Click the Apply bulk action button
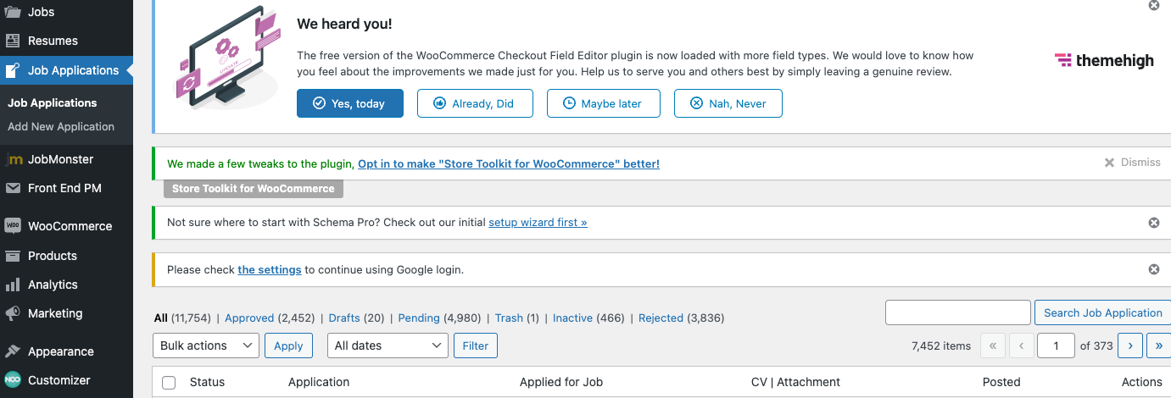 [x=288, y=345]
